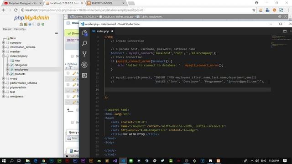
Task: Open Task View on the taskbar
Action: click(x=19, y=161)
